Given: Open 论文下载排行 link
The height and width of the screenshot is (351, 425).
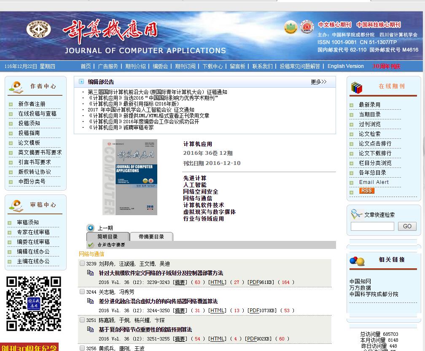Looking at the screenshot, I should [375, 153].
